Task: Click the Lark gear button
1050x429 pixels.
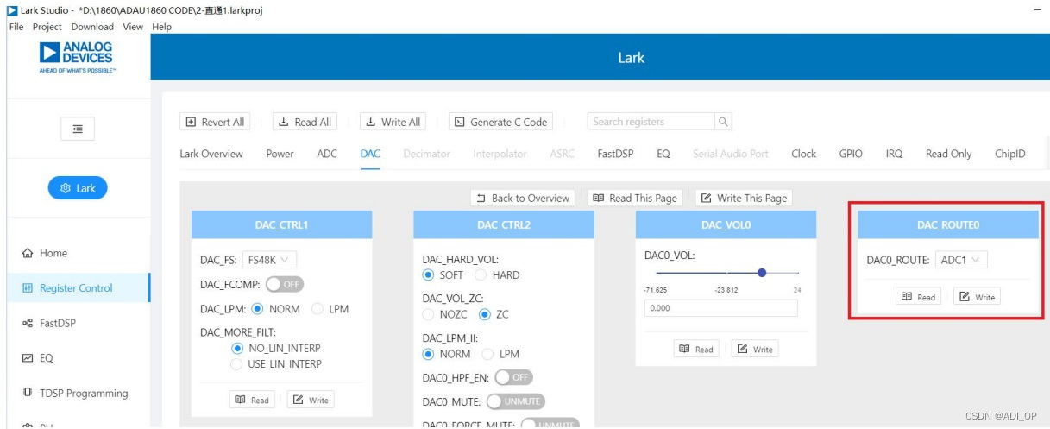Action: click(77, 188)
